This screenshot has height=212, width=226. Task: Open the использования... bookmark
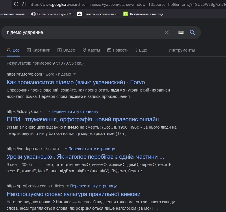point(14,14)
